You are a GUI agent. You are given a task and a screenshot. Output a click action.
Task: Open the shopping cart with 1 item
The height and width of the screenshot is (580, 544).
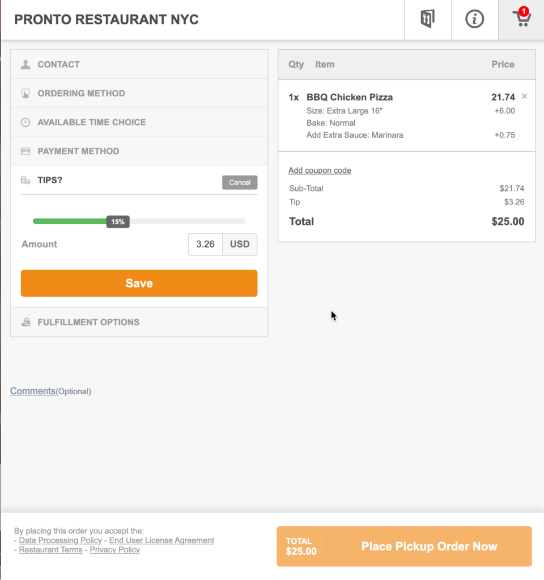[521, 19]
